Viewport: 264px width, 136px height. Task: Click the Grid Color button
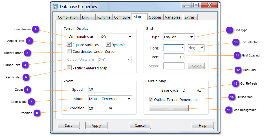[196, 66]
